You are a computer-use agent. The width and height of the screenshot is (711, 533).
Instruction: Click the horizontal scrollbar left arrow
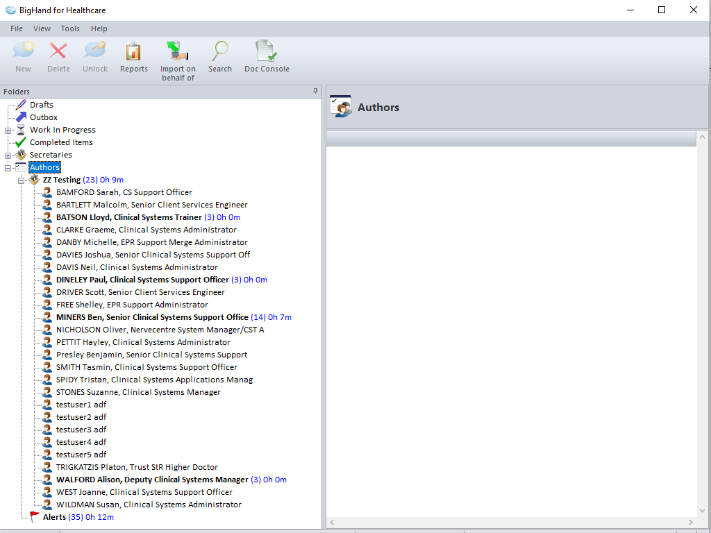point(332,522)
